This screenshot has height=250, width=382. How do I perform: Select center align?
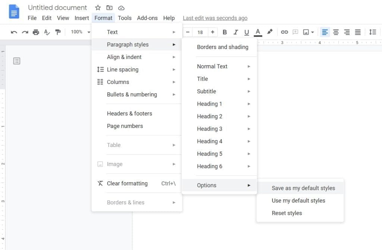click(x=336, y=32)
